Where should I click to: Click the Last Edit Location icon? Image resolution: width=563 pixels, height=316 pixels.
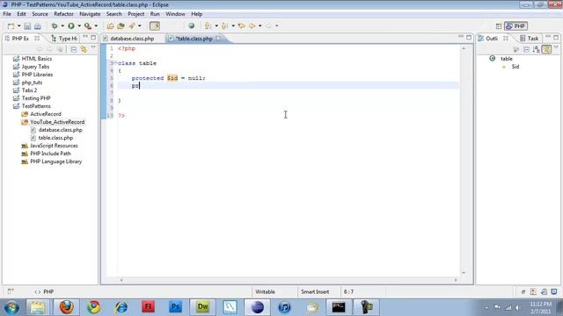click(x=242, y=25)
